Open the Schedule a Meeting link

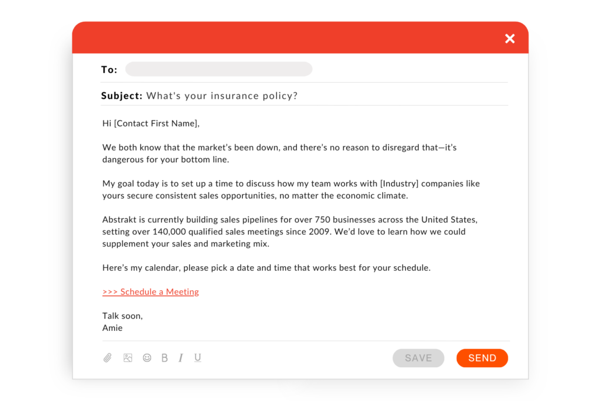tap(151, 292)
